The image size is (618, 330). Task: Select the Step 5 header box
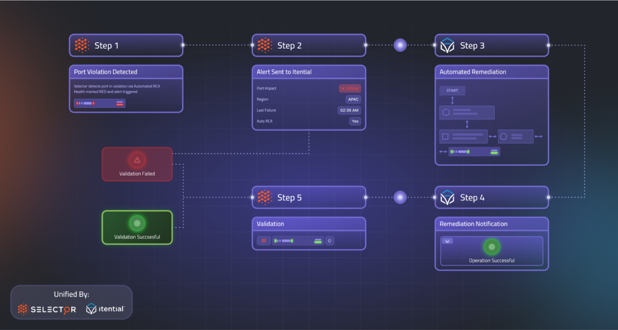pyautogui.click(x=309, y=197)
